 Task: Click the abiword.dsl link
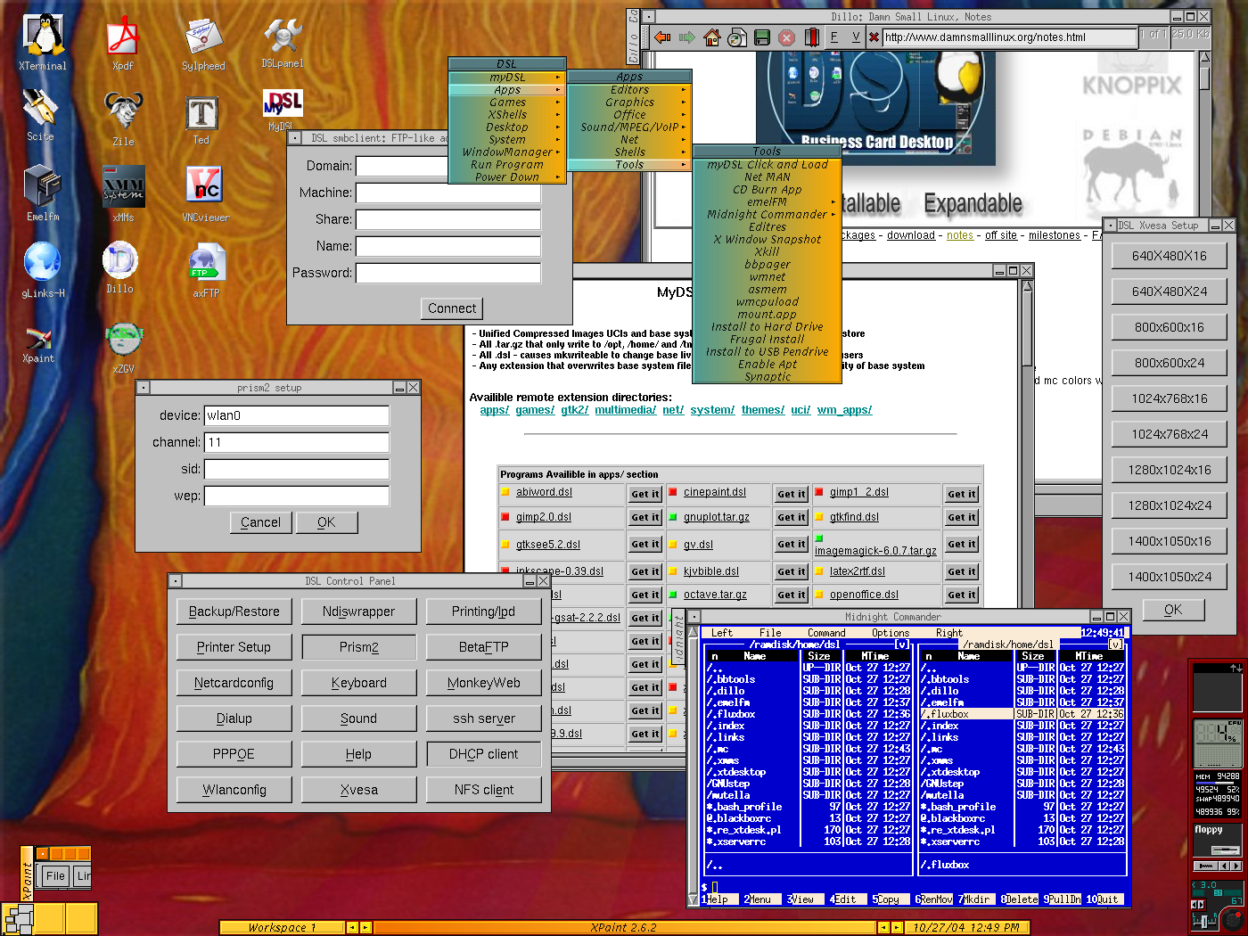tap(544, 492)
